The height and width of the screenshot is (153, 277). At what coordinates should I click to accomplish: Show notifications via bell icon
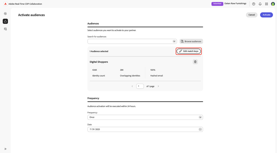[x=260, y=4]
